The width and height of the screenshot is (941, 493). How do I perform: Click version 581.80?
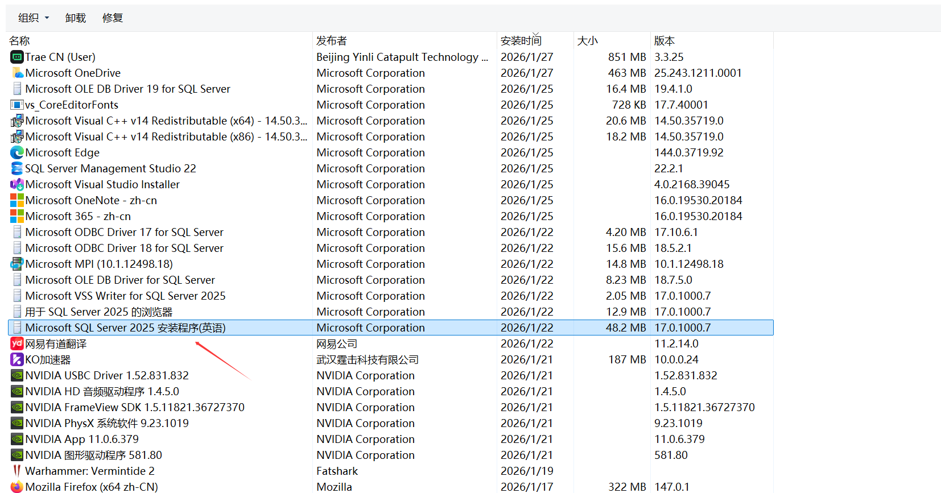click(x=671, y=455)
